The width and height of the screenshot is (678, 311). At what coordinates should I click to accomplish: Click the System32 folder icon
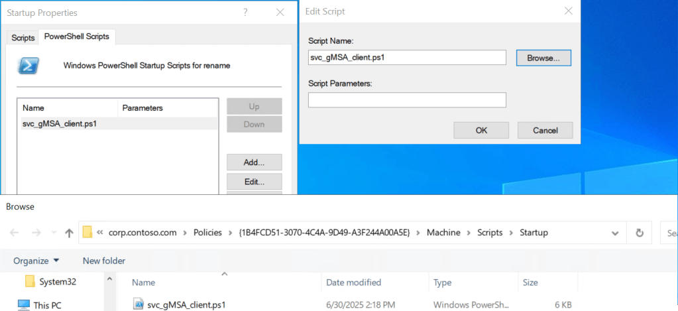click(x=30, y=282)
